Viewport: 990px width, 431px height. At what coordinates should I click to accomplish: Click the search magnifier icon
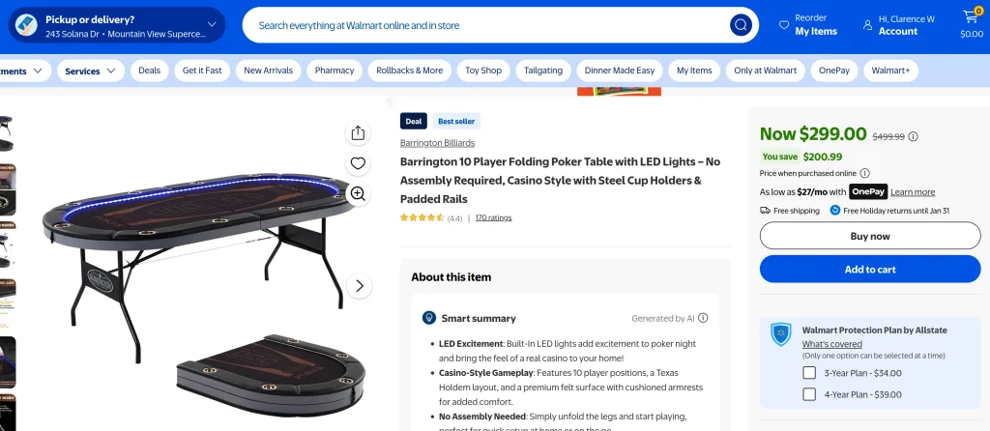pos(741,25)
